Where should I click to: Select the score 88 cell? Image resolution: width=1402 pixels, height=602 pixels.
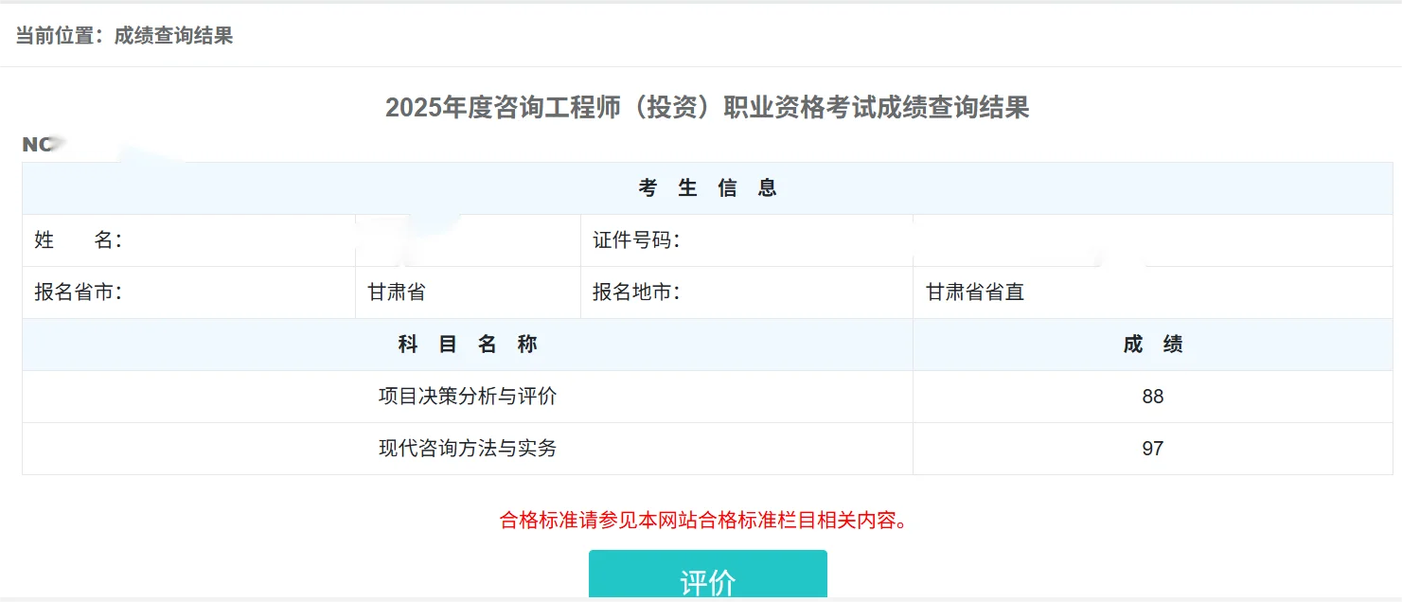1154,397
